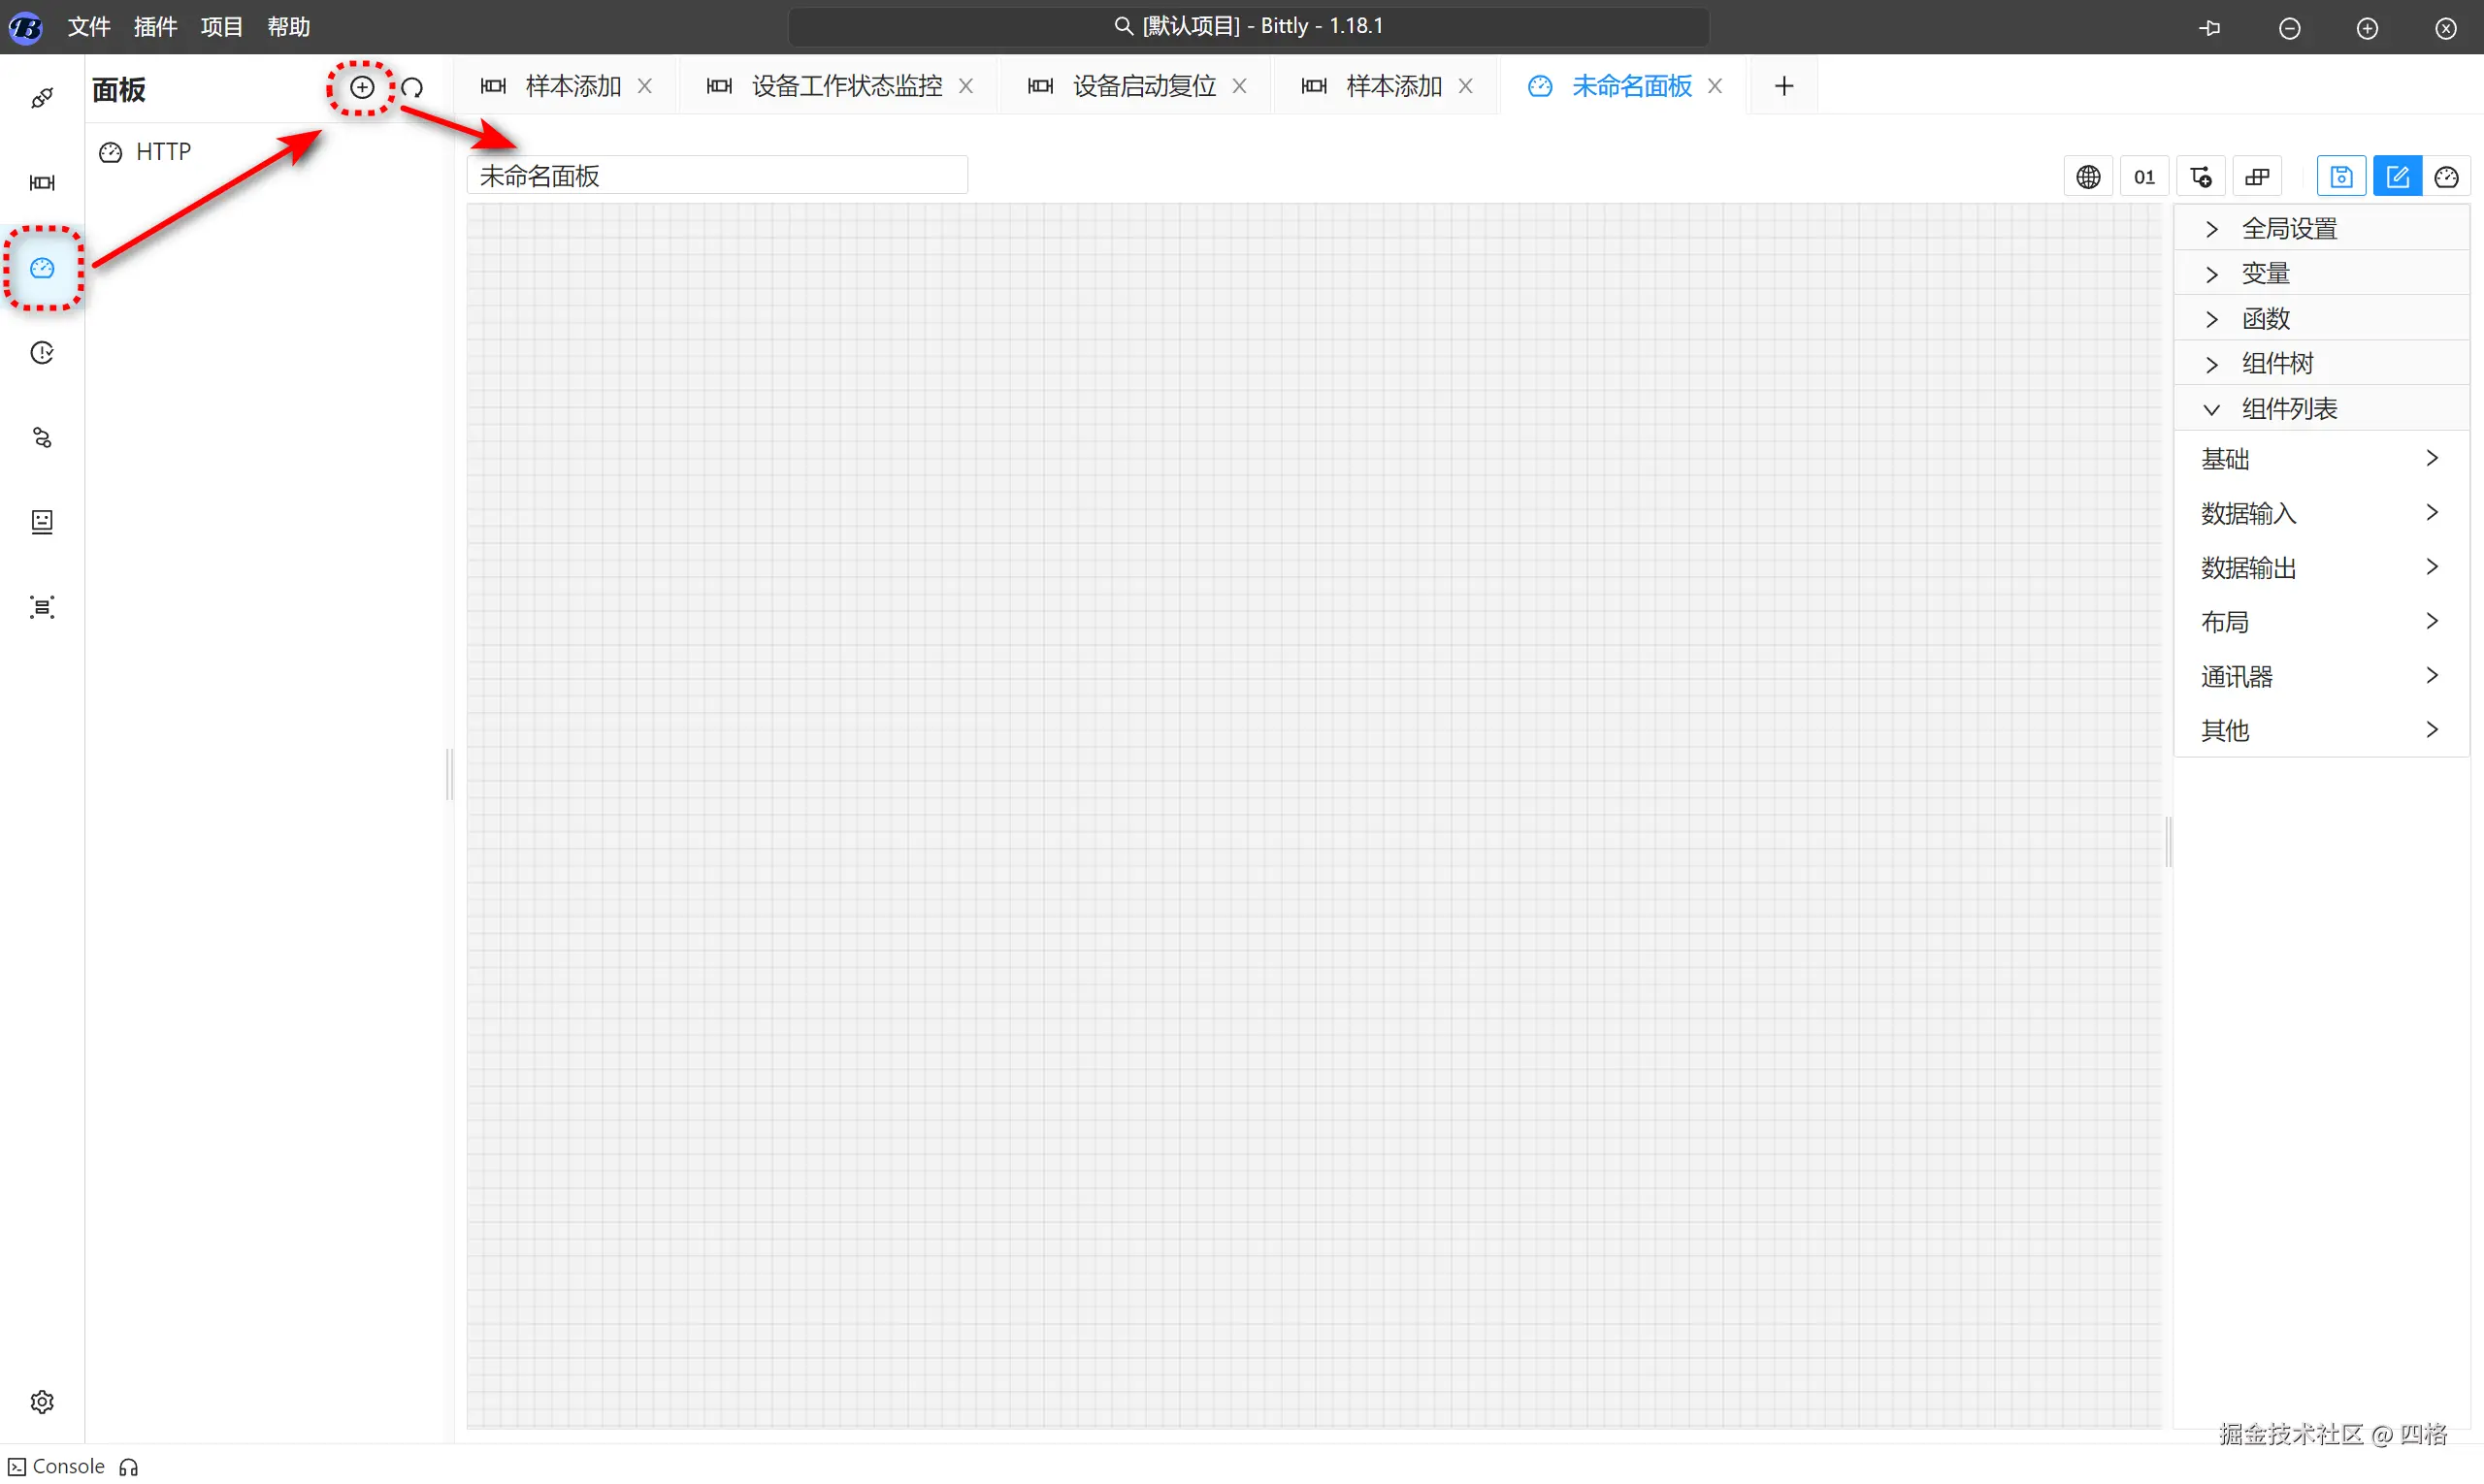Select the HTTP panel in list
This screenshot has height=1484, width=2484.
pyautogui.click(x=163, y=152)
